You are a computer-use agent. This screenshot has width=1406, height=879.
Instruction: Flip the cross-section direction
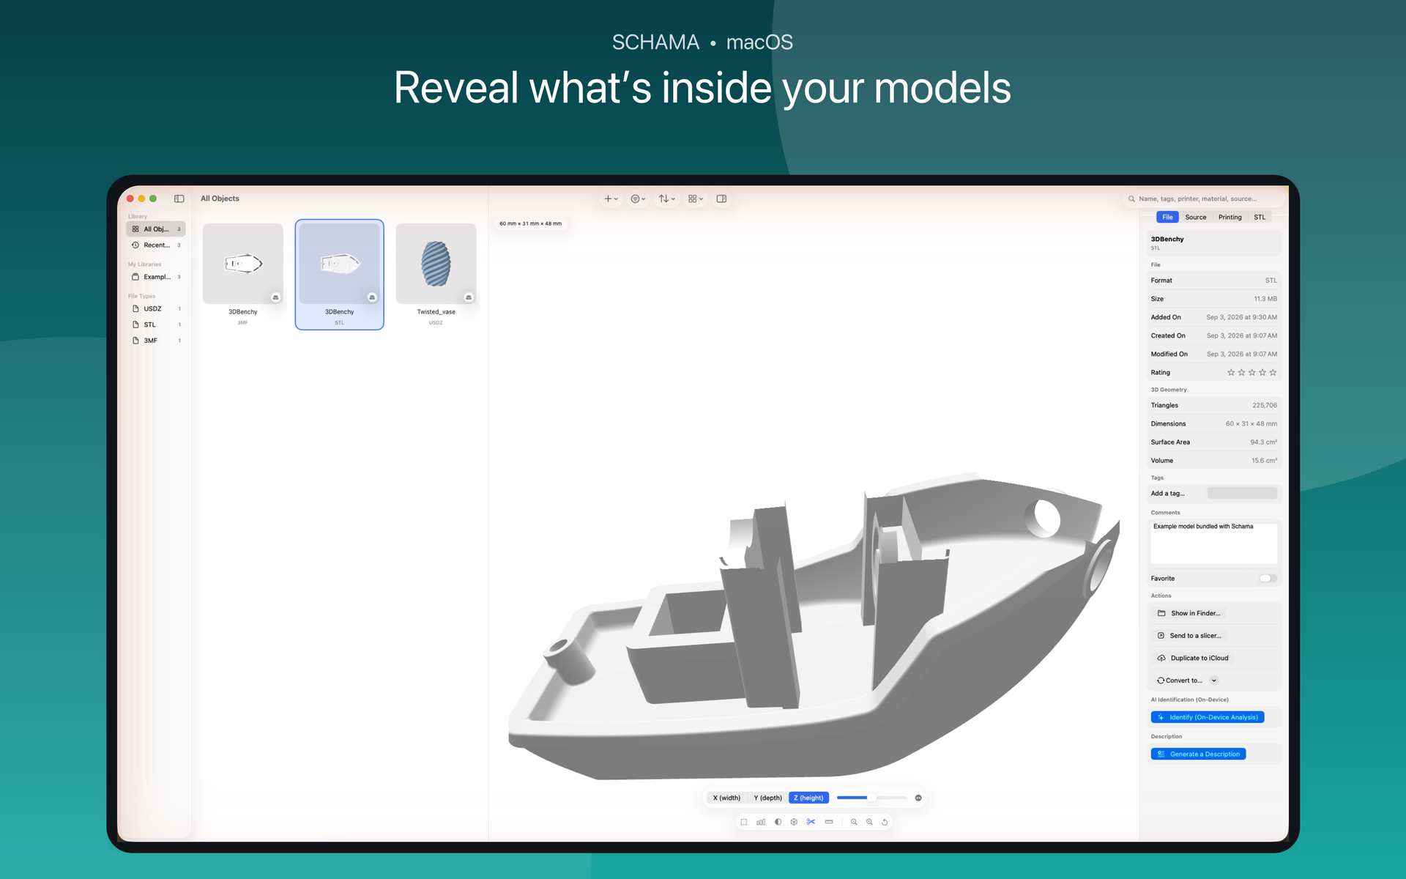coord(918,798)
